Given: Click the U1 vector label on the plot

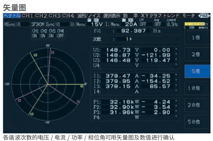Looking at the screenshot, I should coord(82,86).
